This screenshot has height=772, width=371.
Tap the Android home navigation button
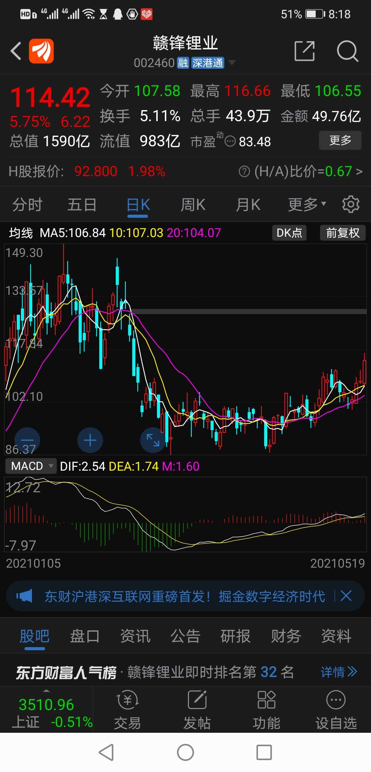click(x=185, y=752)
